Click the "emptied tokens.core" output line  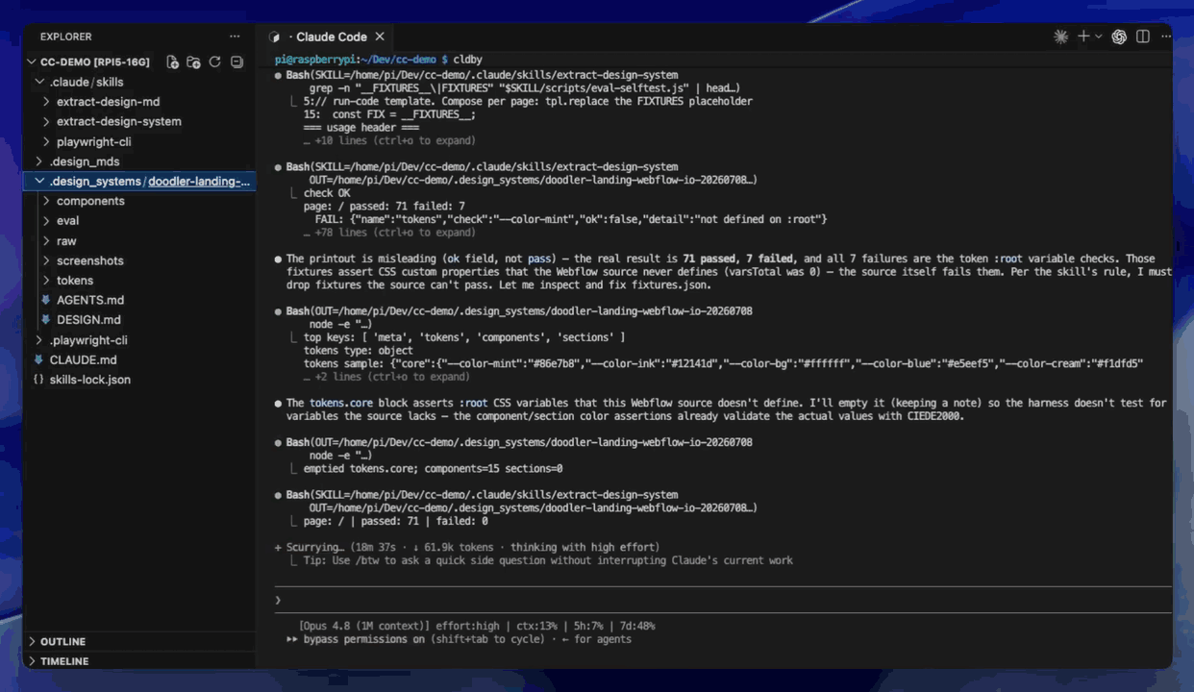pos(433,468)
